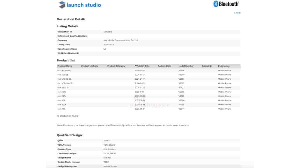Select the vivo Y200e 5G row
Screen dimensions: 300x168
tap(64, 70)
